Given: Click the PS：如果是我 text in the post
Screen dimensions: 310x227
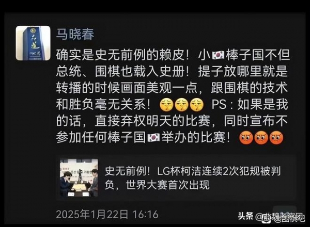Looking at the screenshot, I should [250, 104].
